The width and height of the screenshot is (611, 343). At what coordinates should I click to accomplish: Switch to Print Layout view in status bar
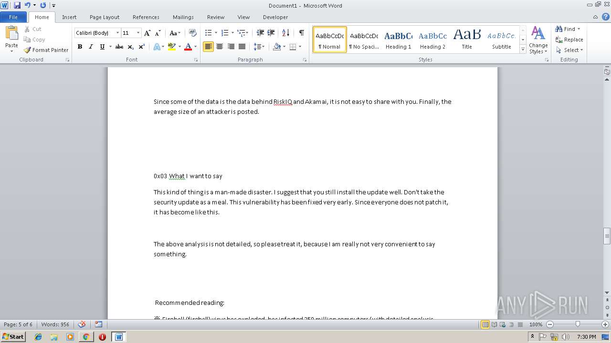[x=485, y=324]
